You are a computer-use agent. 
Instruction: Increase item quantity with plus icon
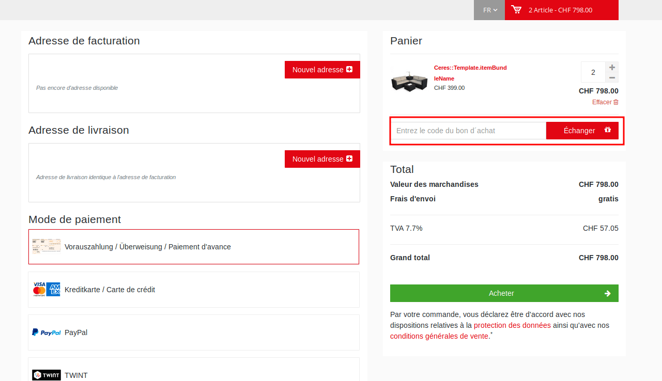point(612,67)
